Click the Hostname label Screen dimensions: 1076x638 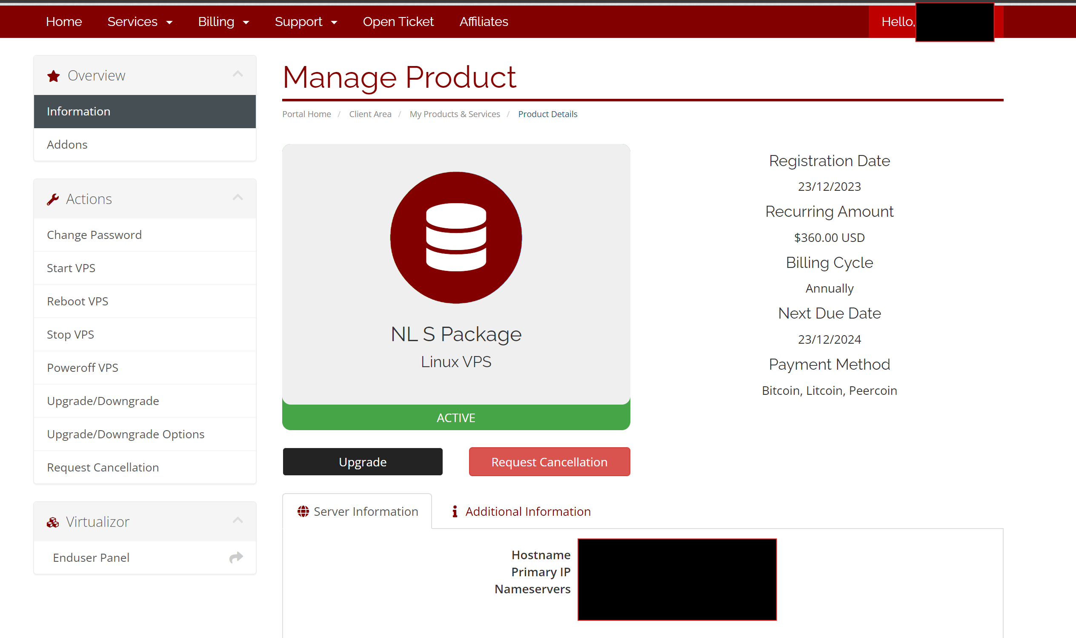click(541, 555)
